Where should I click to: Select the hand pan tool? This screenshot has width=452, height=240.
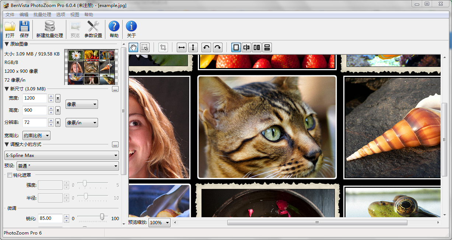133,47
